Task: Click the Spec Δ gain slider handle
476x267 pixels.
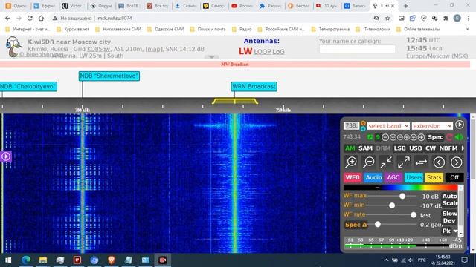Action: click(377, 225)
